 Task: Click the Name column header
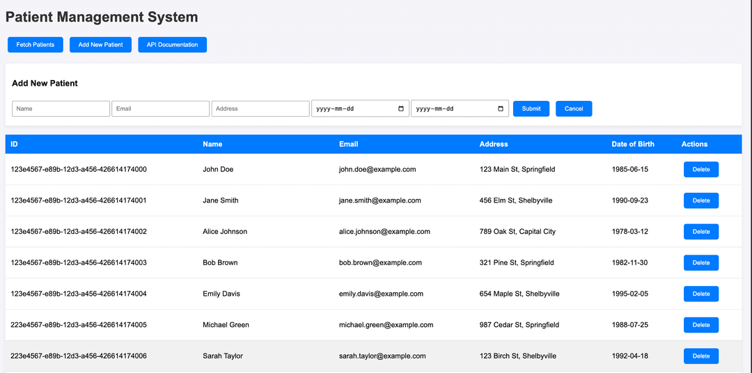tap(212, 144)
